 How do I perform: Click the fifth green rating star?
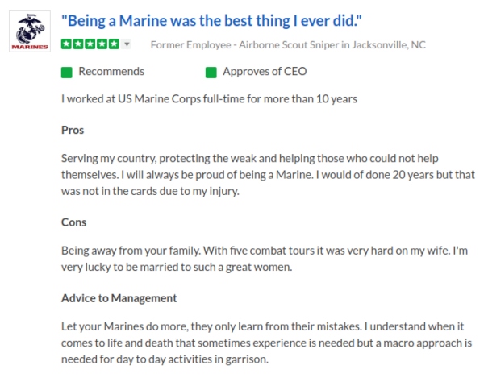click(x=113, y=44)
